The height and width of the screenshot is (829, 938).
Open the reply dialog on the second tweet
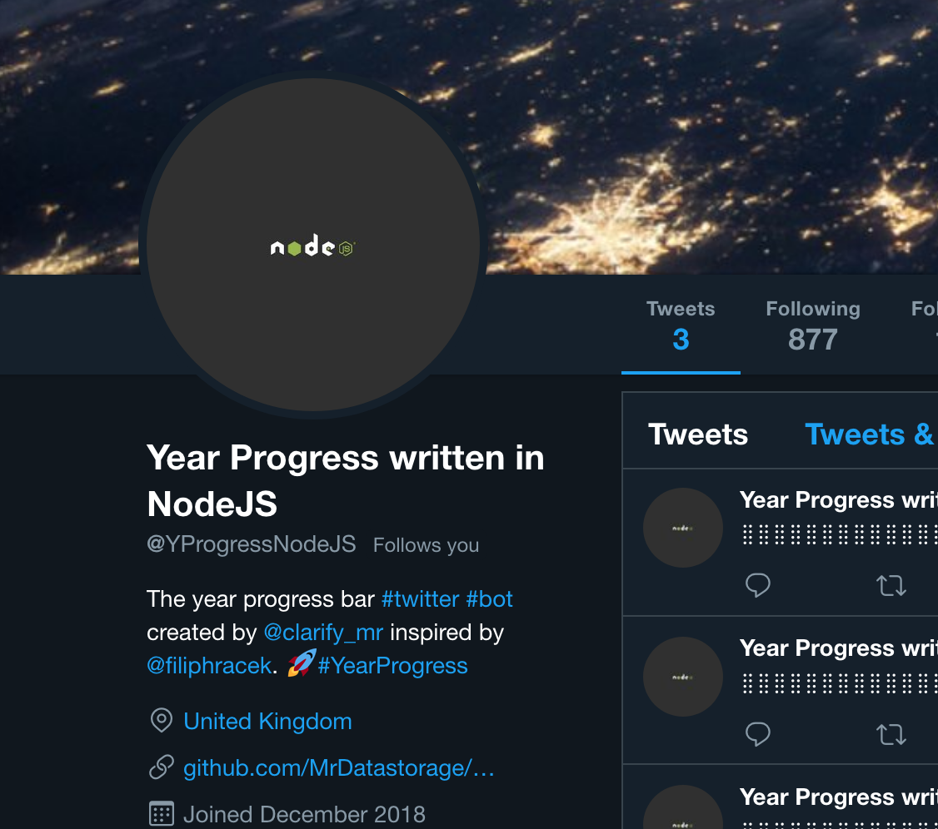pos(757,734)
